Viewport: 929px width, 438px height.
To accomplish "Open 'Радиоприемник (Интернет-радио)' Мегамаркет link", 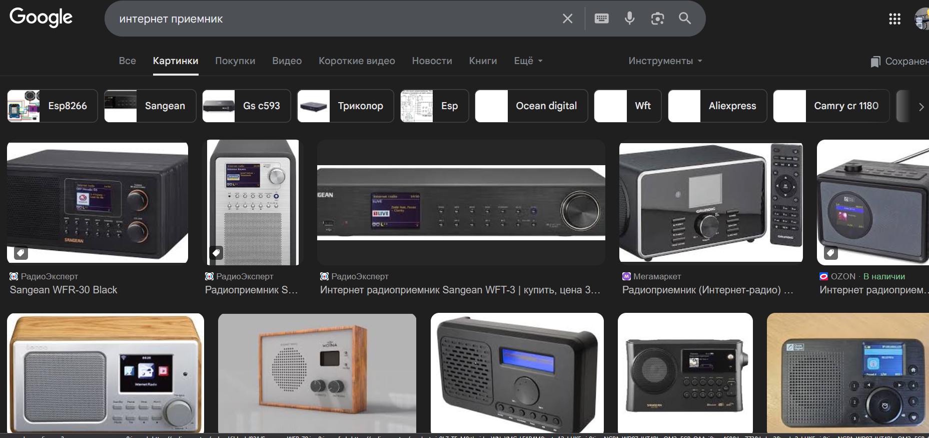I will 707,290.
